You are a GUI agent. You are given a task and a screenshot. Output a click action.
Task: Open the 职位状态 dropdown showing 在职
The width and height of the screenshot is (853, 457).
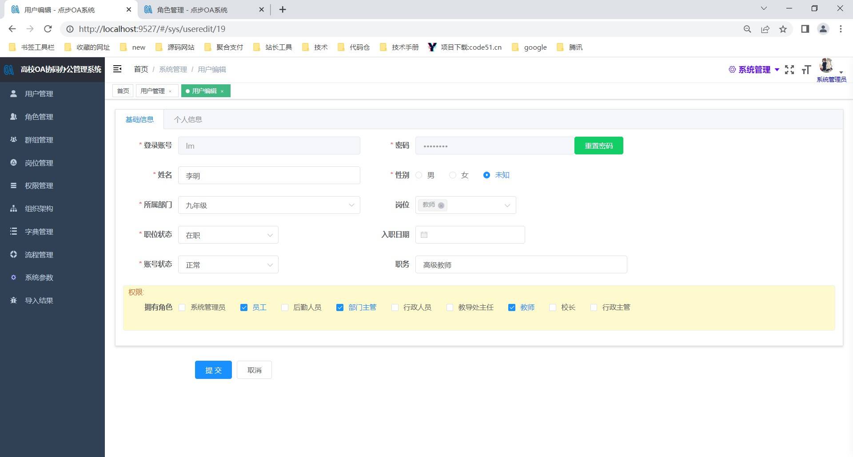[228, 235]
